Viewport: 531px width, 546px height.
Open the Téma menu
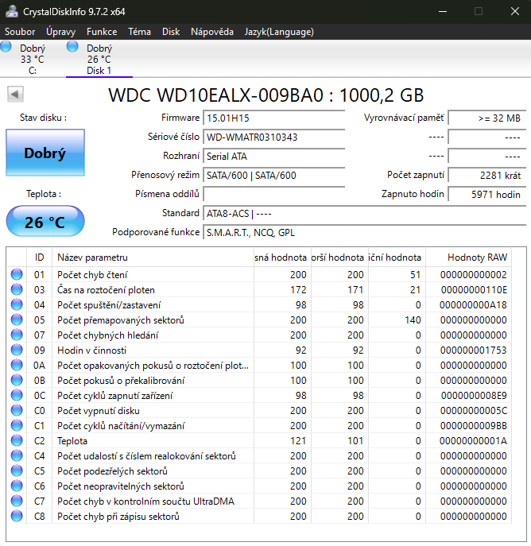click(x=139, y=32)
